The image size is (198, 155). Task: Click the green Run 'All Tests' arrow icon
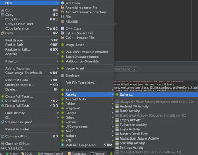(3, 101)
